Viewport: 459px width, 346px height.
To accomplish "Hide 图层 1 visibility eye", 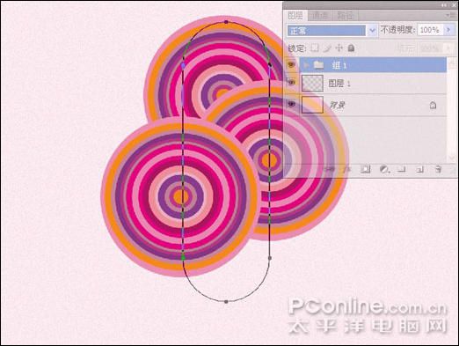I will [x=291, y=83].
